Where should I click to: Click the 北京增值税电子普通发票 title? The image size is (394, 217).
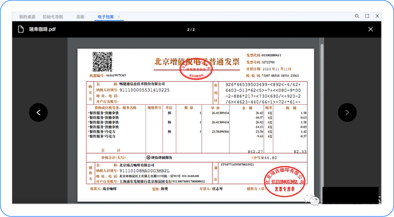point(197,62)
